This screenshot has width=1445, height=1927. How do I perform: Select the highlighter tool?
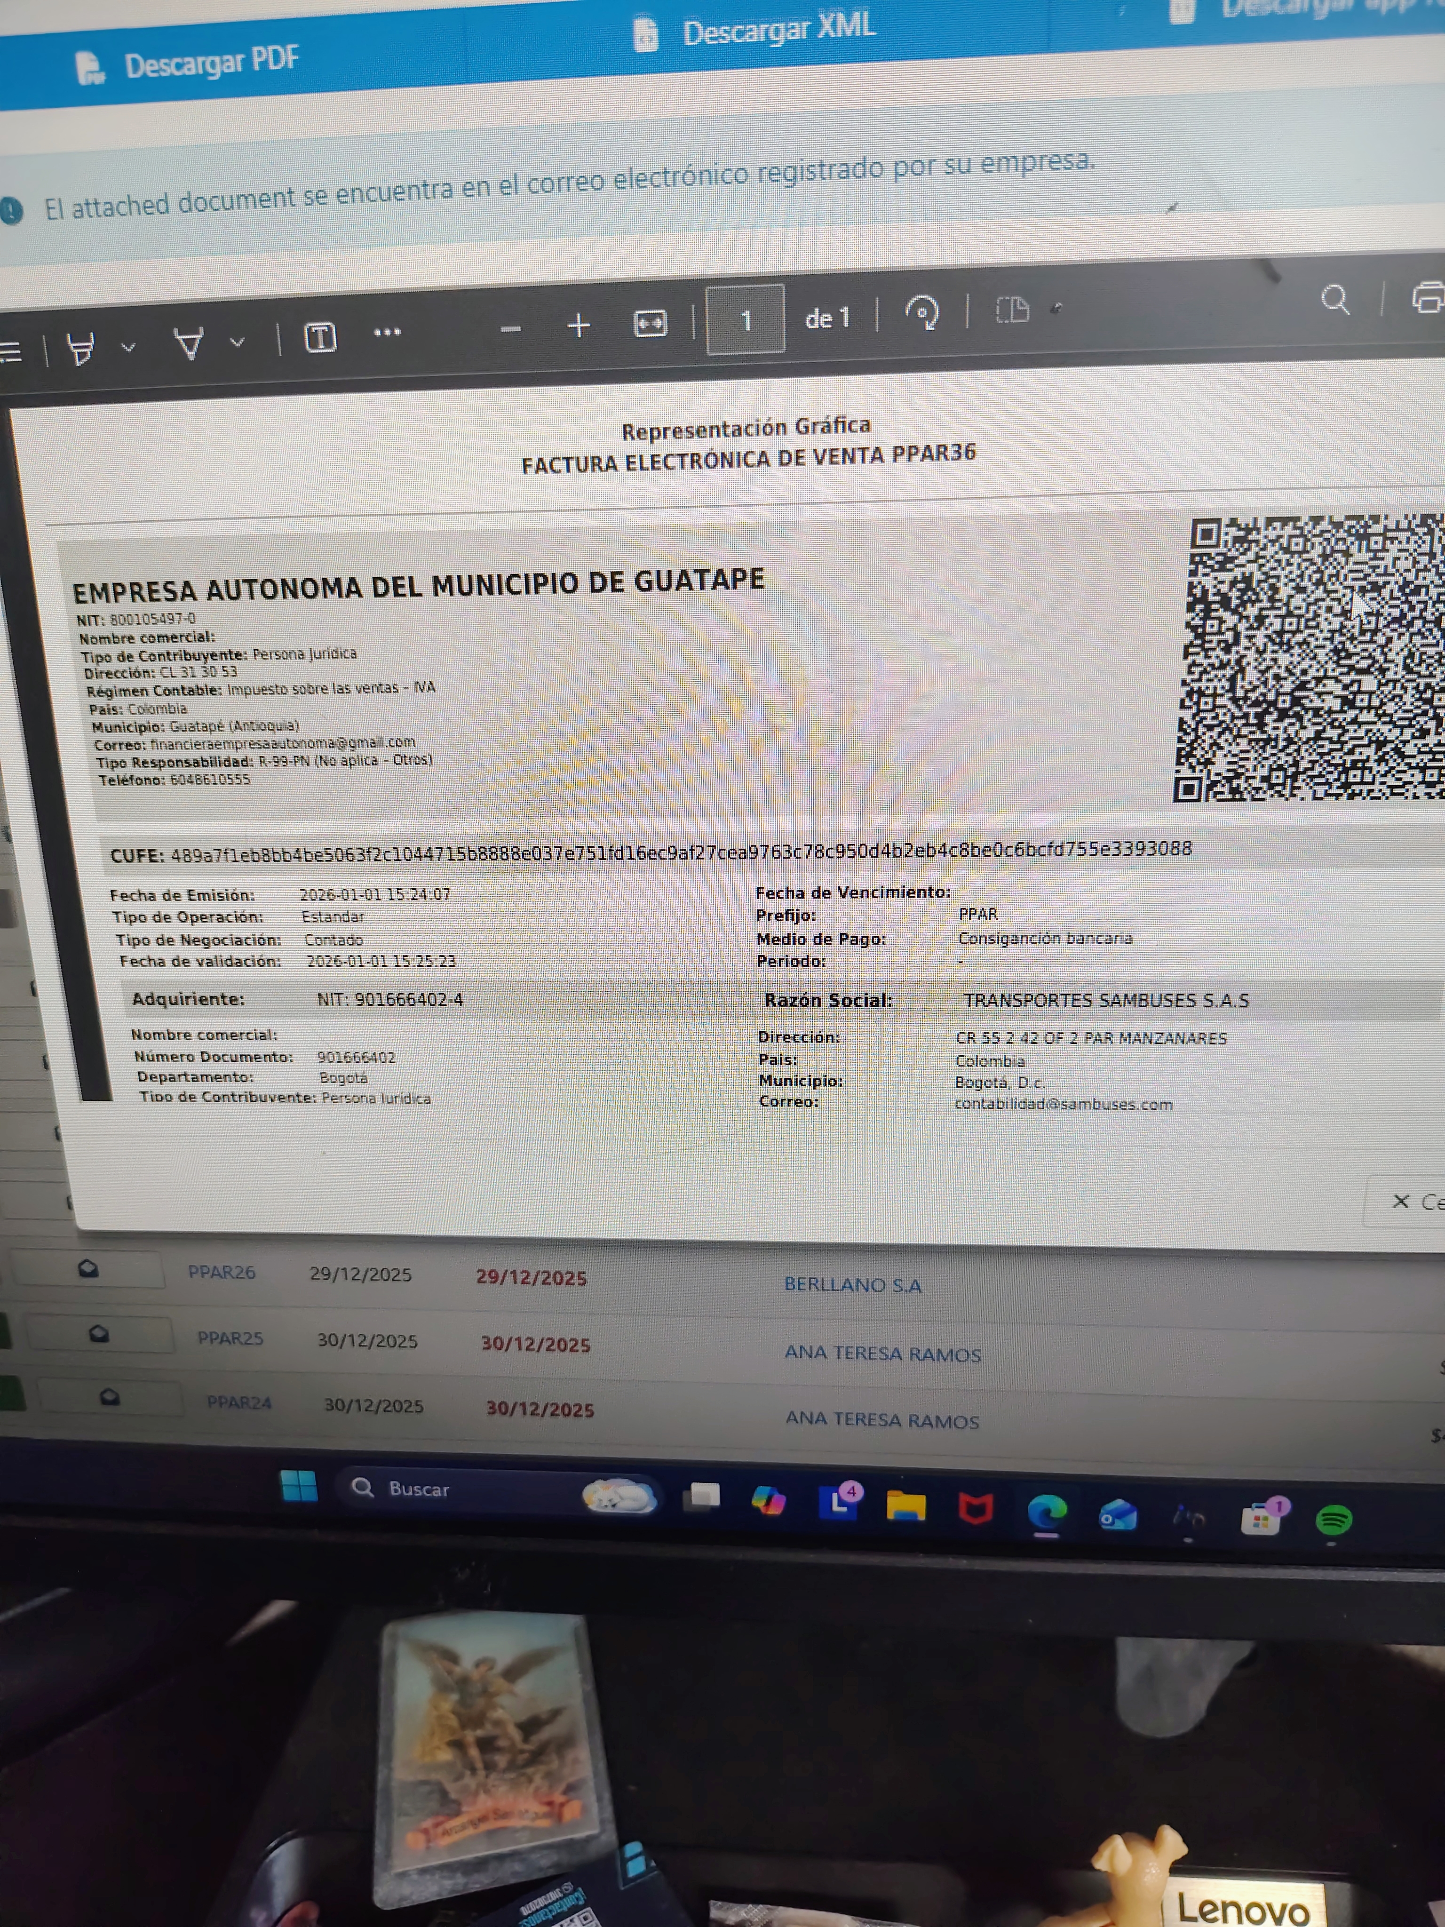tap(81, 348)
